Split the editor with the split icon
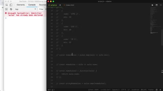 tap(157, 5)
